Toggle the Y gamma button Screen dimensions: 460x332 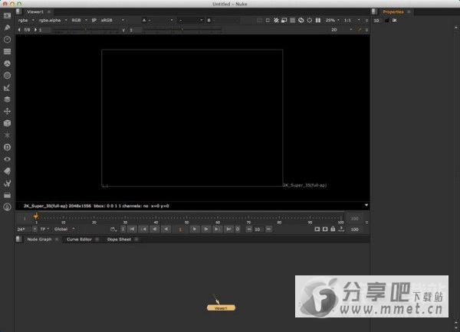pyautogui.click(x=123, y=30)
